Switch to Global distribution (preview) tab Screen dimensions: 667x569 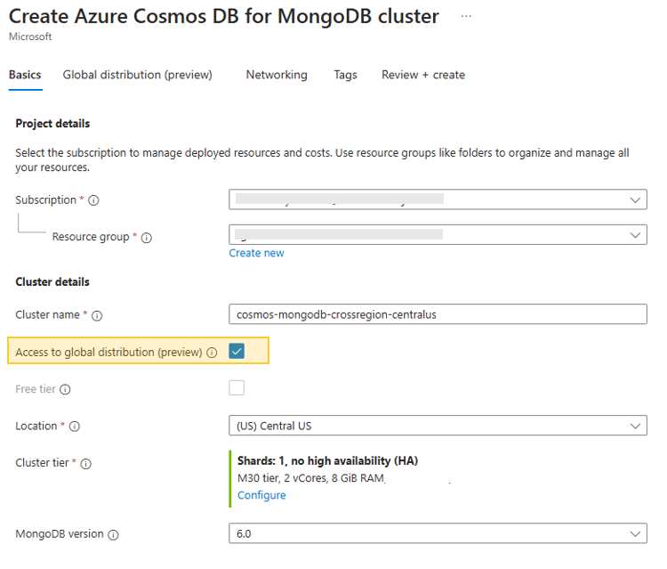pos(137,75)
